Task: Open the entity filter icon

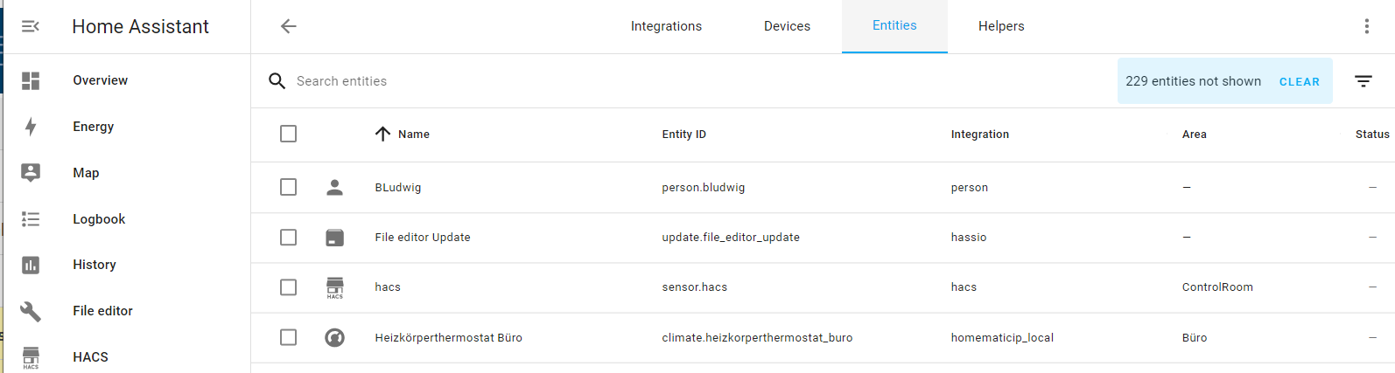Action: pyautogui.click(x=1363, y=81)
